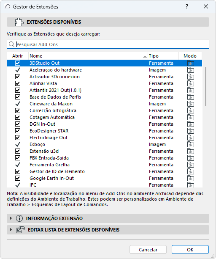
Task: Click the question mark help icon
Action: tap(187, 6)
